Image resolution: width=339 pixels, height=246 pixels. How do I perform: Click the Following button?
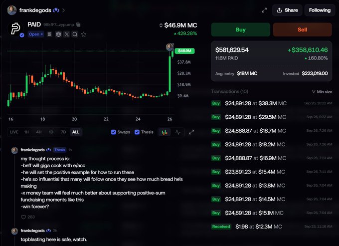320,10
